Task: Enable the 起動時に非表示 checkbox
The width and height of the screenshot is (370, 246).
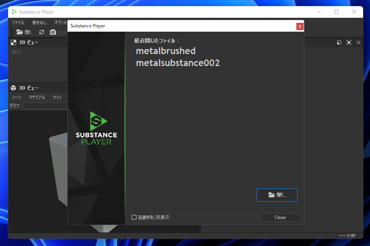Action: pos(134,217)
